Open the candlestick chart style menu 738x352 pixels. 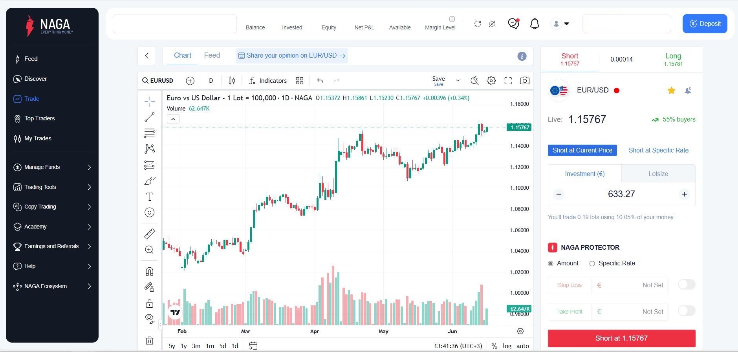click(x=232, y=81)
